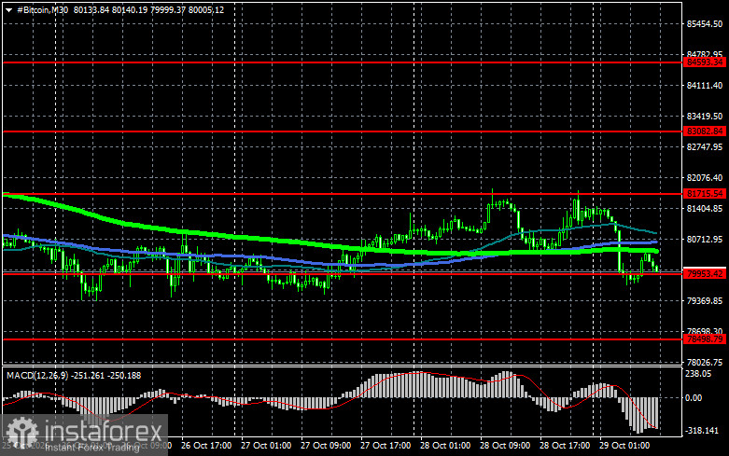Select the open price 80133.84 in header

[x=91, y=9]
